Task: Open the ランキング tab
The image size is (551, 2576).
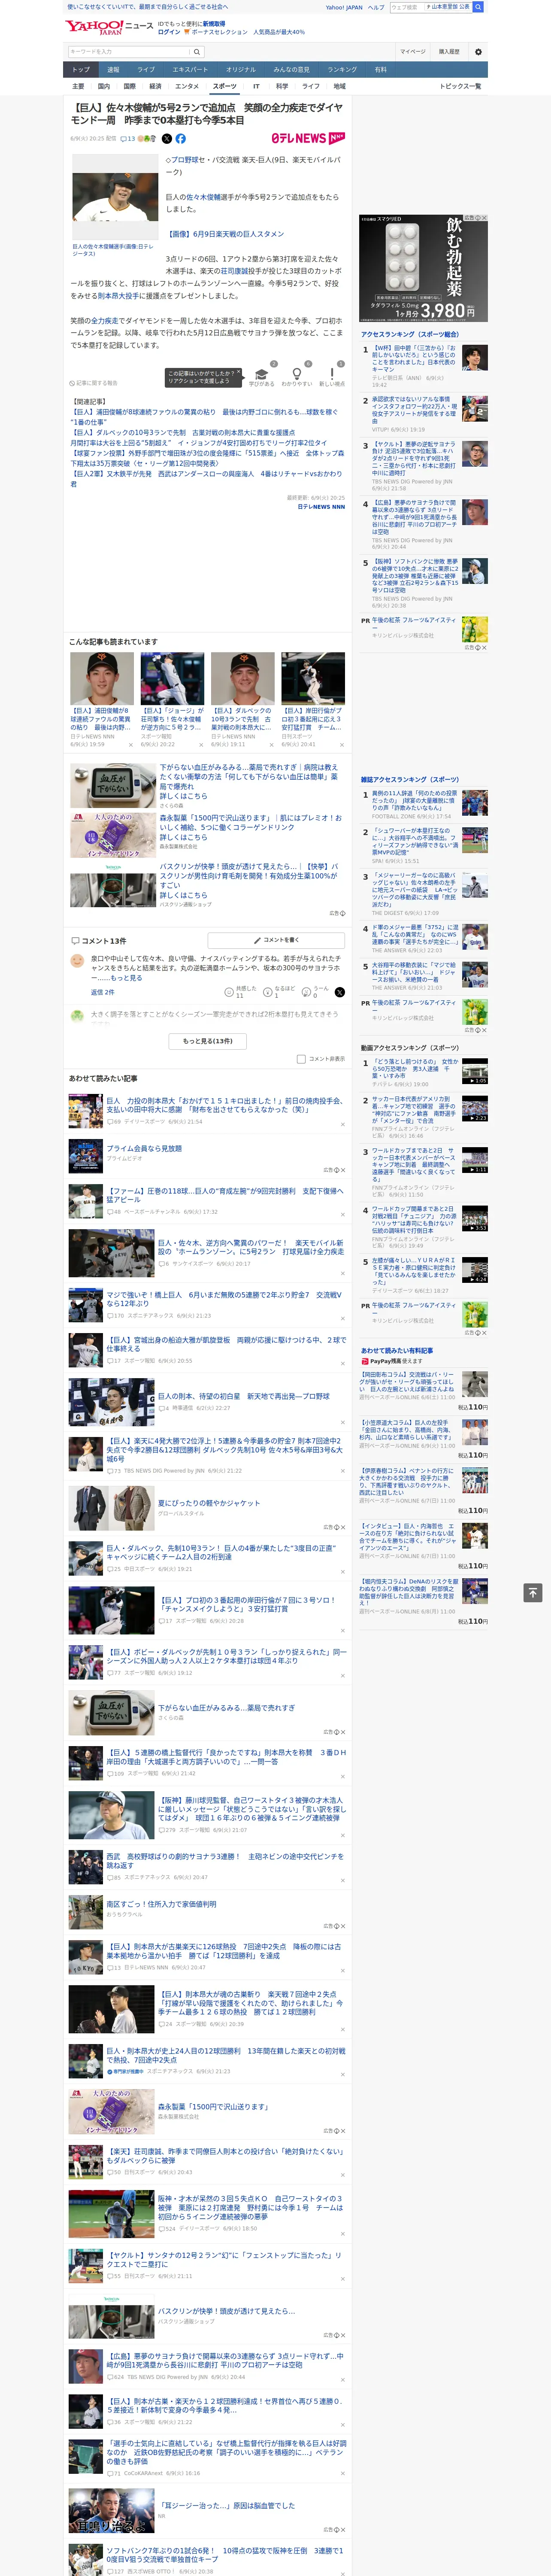Action: tap(342, 70)
